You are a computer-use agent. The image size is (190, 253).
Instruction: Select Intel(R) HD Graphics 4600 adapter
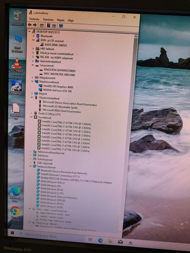click(x=58, y=87)
